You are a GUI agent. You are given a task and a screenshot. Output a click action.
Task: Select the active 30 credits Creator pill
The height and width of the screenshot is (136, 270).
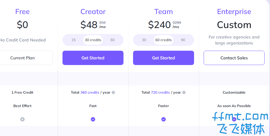click(x=93, y=40)
